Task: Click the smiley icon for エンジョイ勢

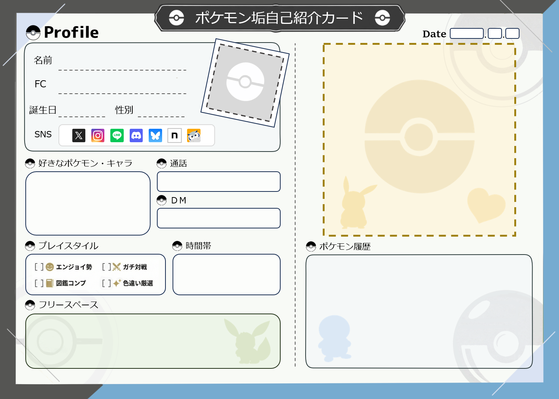Action: (x=50, y=267)
